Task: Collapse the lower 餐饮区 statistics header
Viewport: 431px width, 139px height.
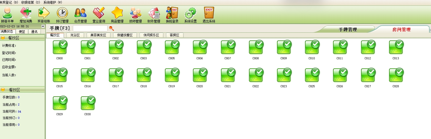Action: click(x=3, y=90)
